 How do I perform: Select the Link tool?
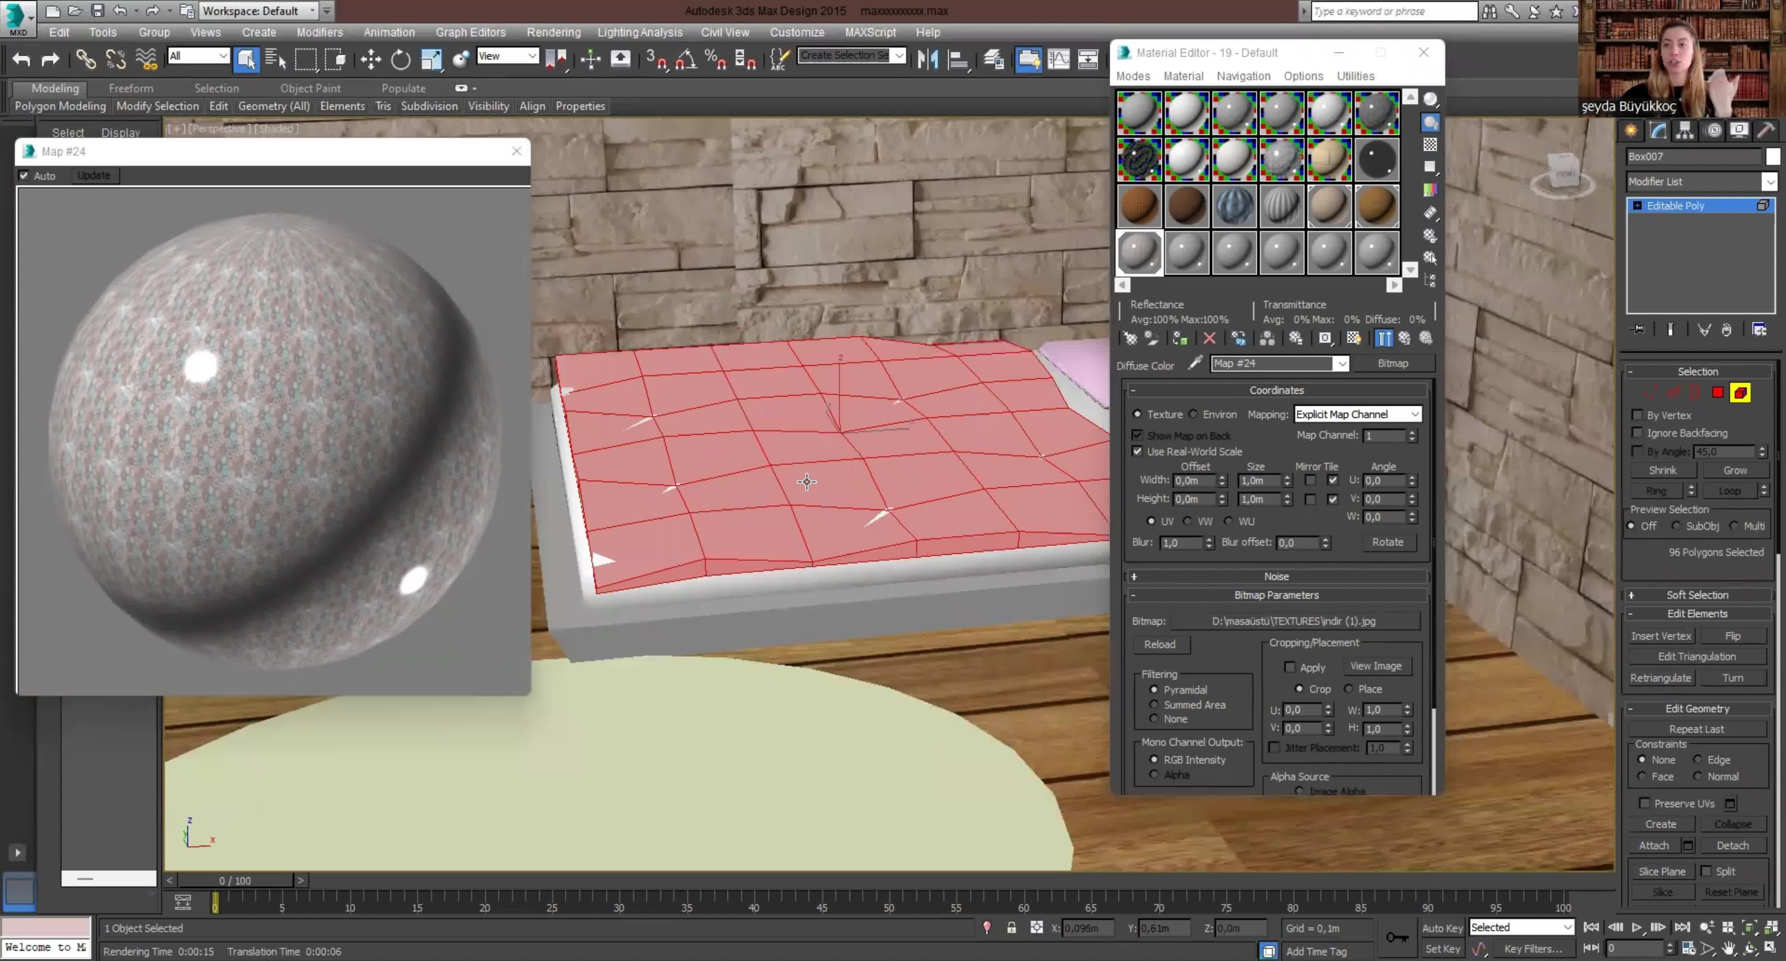point(86,60)
